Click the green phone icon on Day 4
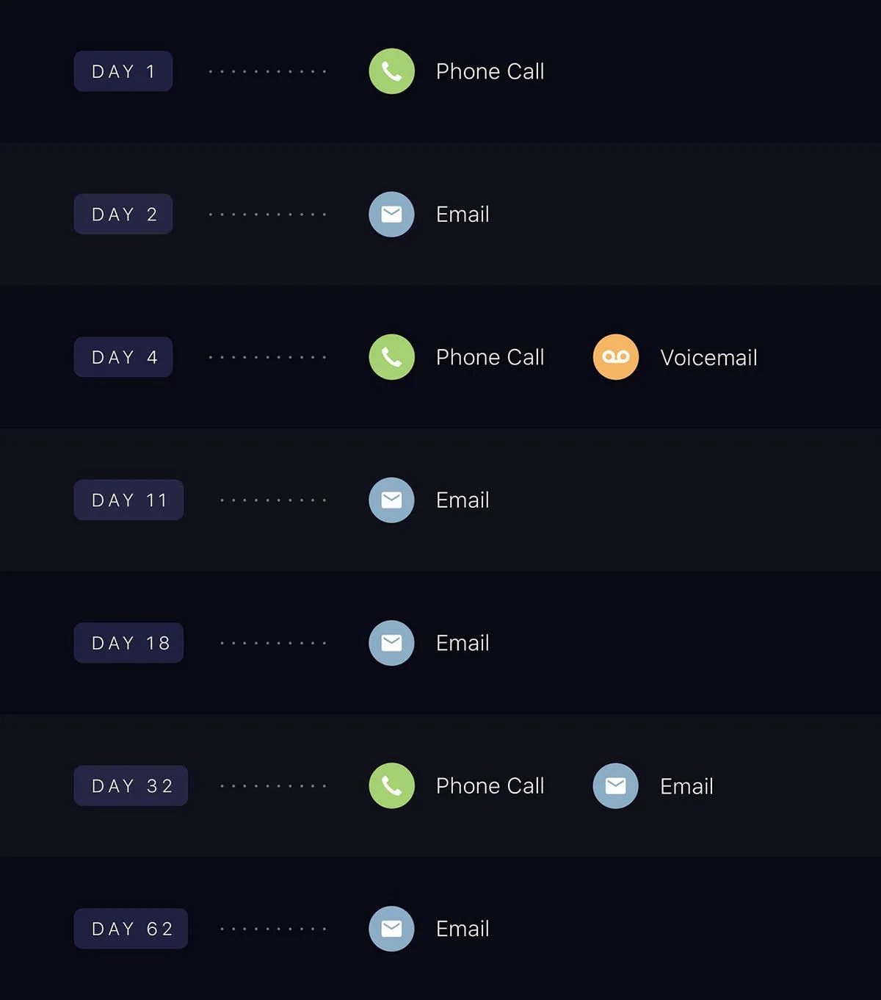Screen dimensions: 881x1000 (391, 357)
